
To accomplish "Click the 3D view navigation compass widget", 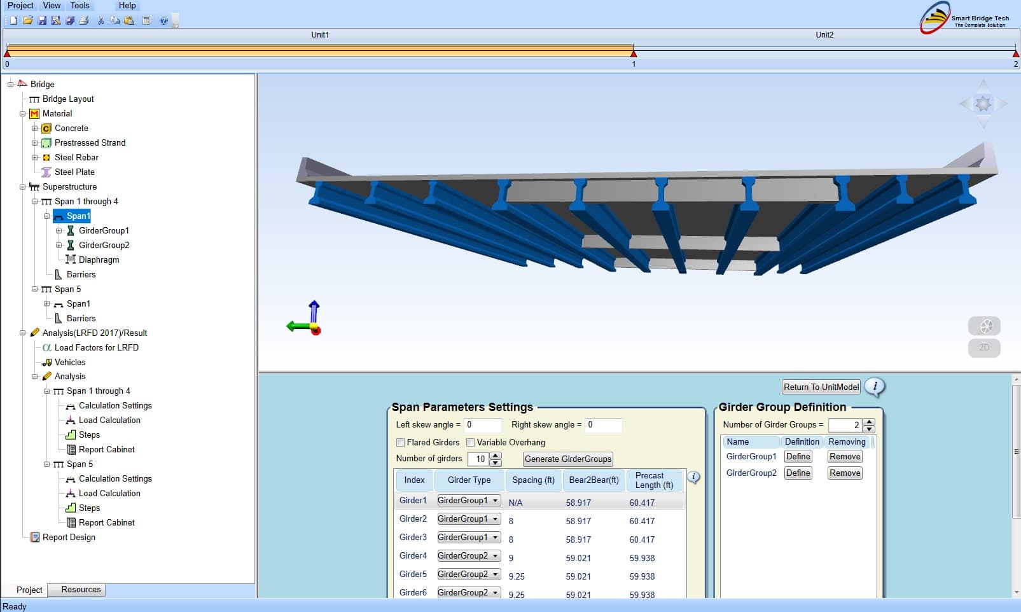I will pyautogui.click(x=983, y=104).
